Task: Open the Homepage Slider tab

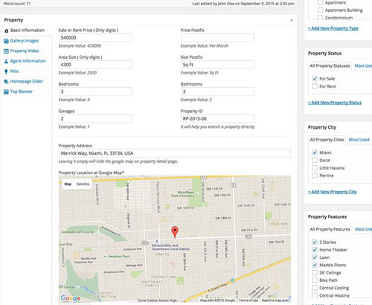Action: pyautogui.click(x=27, y=81)
